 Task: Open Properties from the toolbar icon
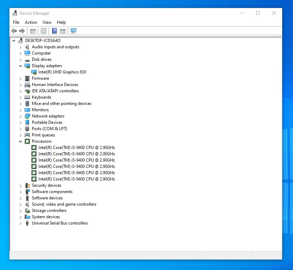click(x=43, y=31)
